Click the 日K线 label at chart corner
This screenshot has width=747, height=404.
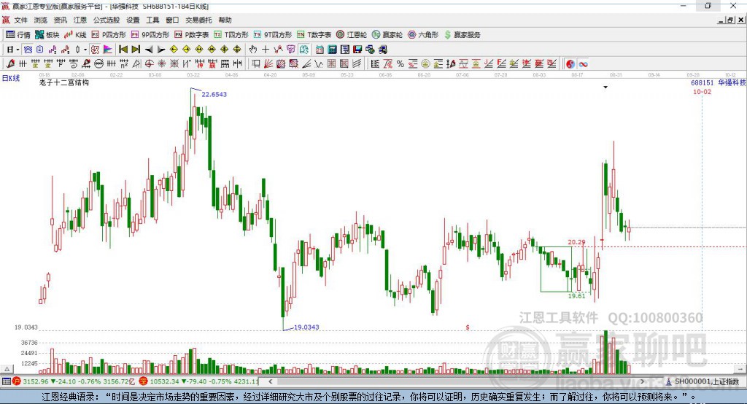point(10,78)
